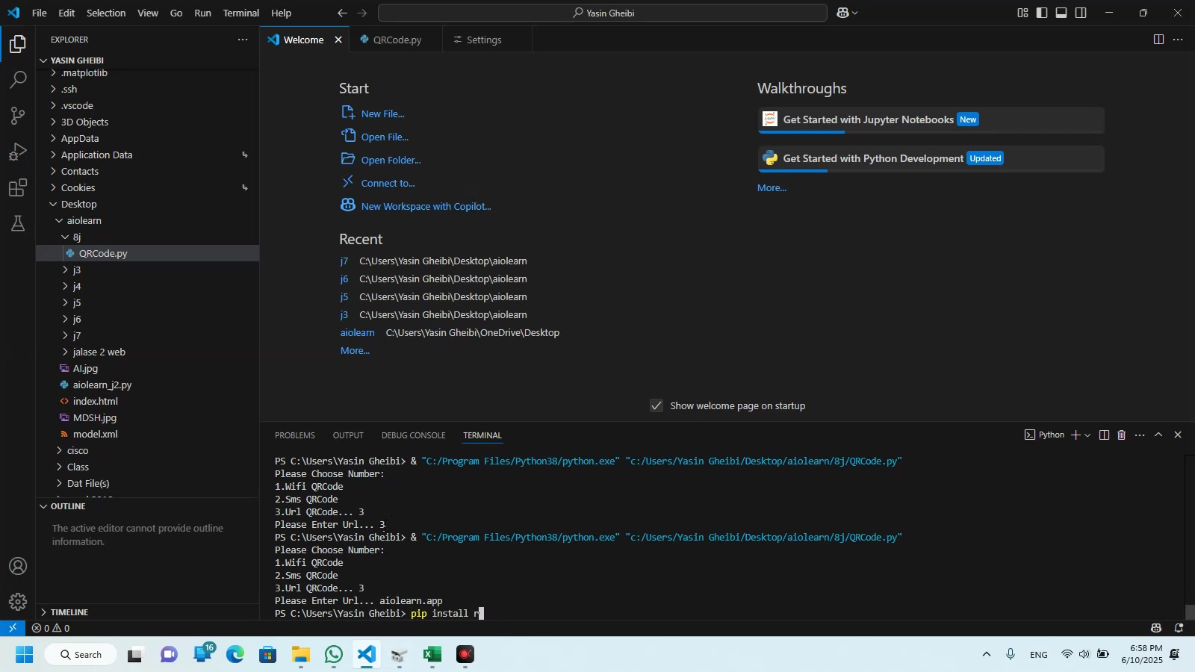This screenshot has height=672, width=1195.
Task: Click the terminal vertical scrollbar
Action: tap(1190, 611)
